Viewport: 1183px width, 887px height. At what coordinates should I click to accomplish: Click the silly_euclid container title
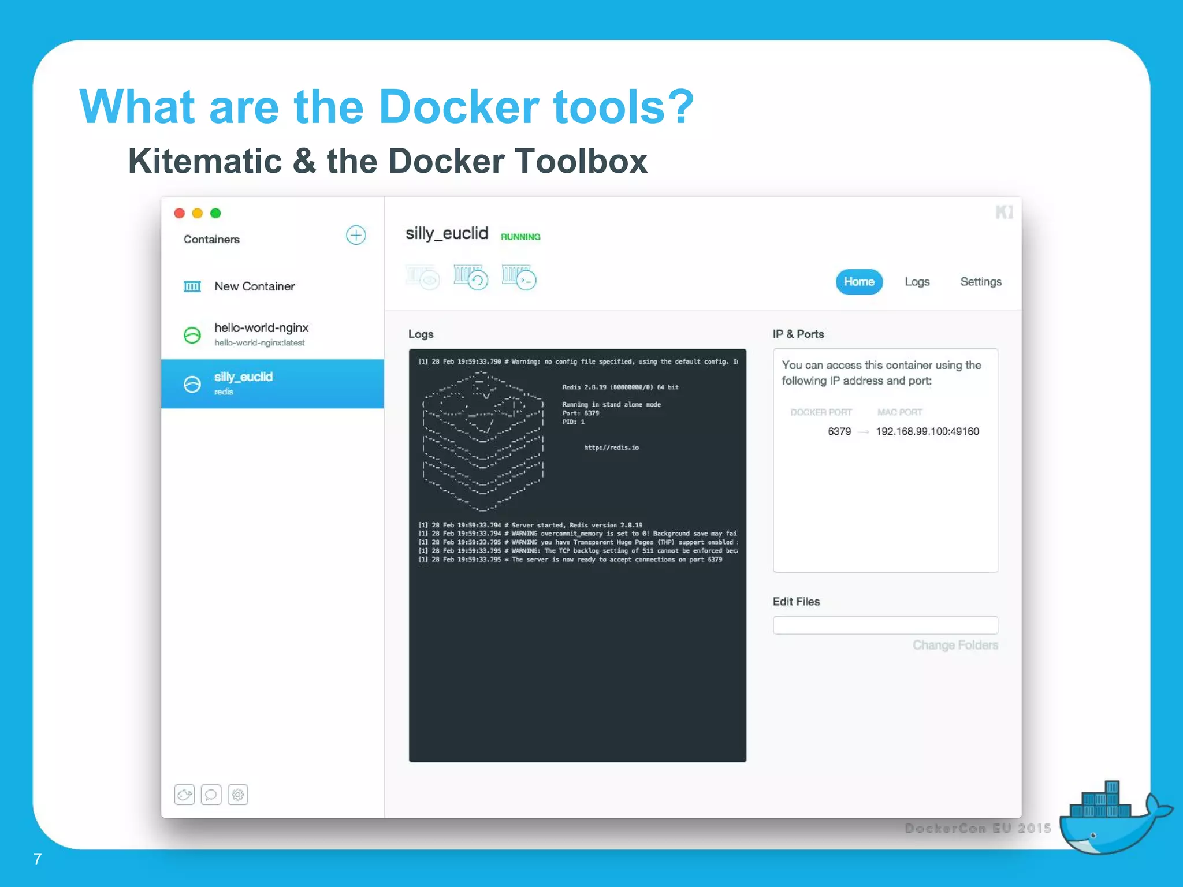447,233
